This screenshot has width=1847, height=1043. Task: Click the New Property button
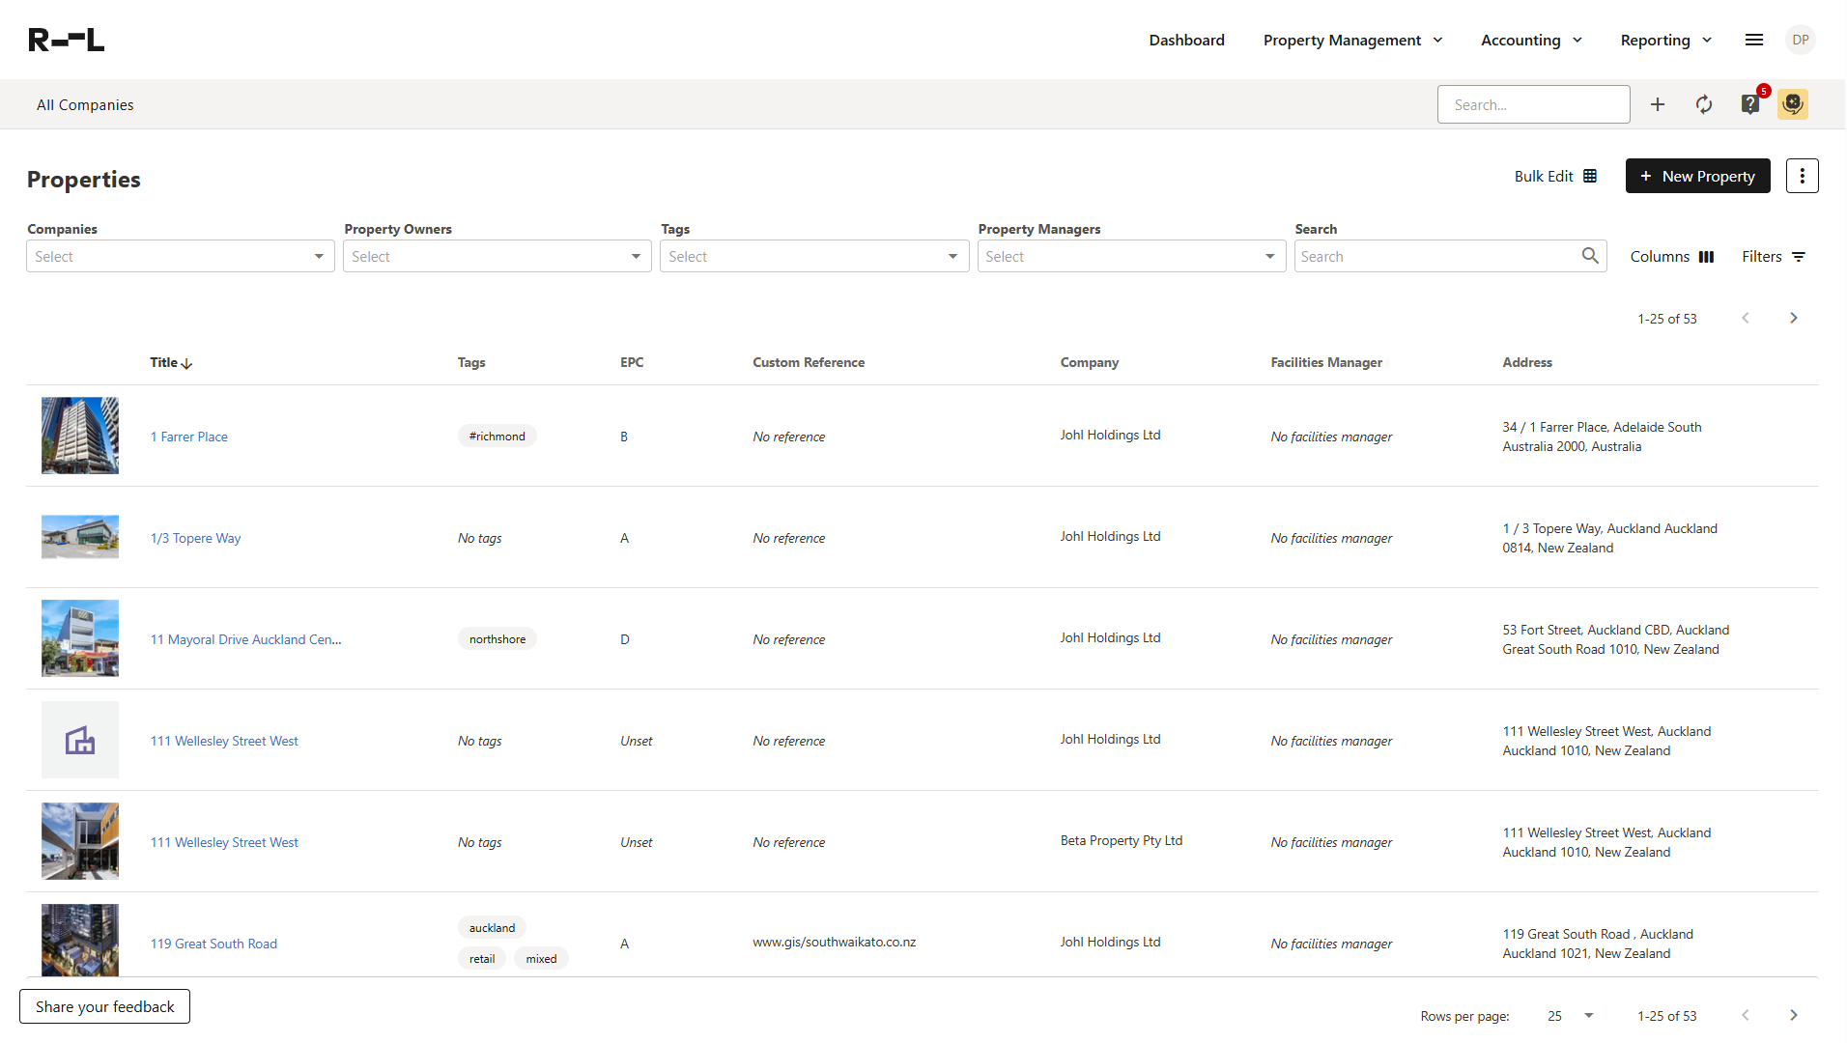click(x=1697, y=176)
